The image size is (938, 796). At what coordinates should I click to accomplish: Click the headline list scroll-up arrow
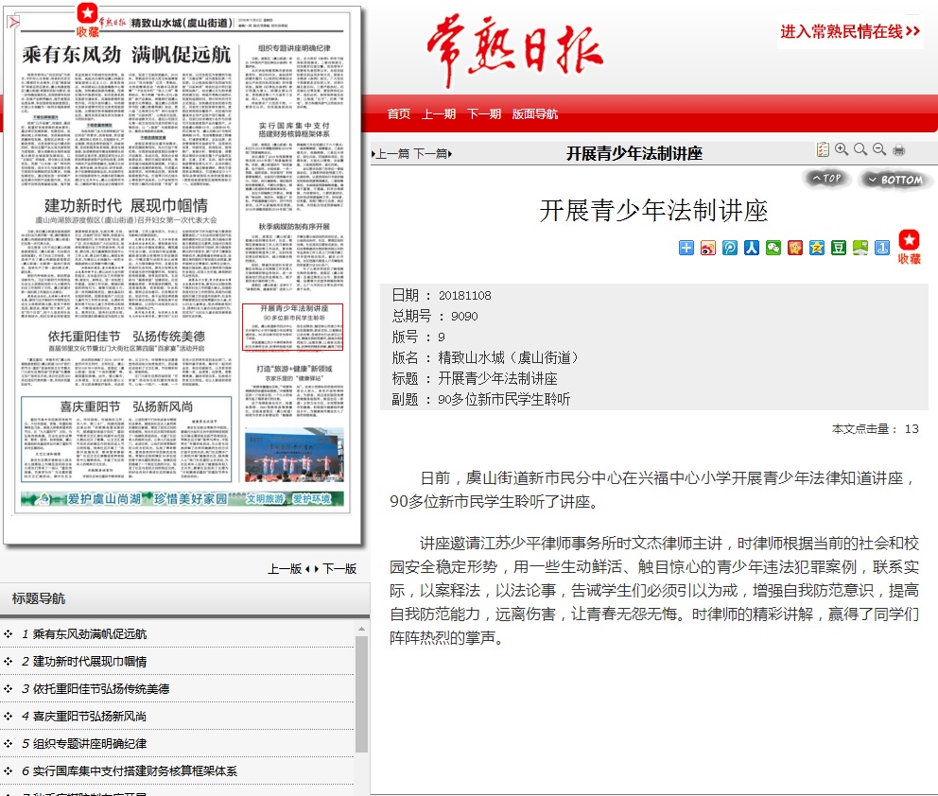pyautogui.click(x=361, y=629)
